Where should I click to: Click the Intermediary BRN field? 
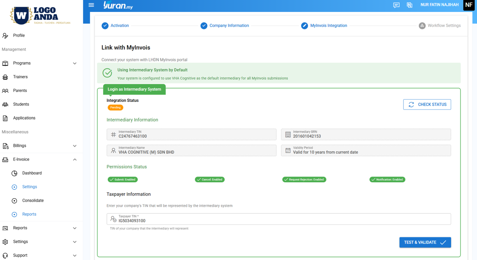366,134
